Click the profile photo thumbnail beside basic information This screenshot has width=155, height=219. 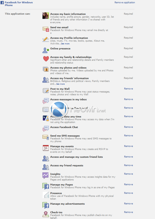46,16
